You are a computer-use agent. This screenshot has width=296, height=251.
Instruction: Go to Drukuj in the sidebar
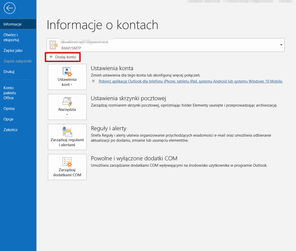(x=9, y=71)
